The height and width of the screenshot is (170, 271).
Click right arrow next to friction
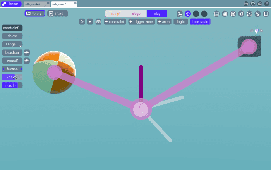(21, 69)
